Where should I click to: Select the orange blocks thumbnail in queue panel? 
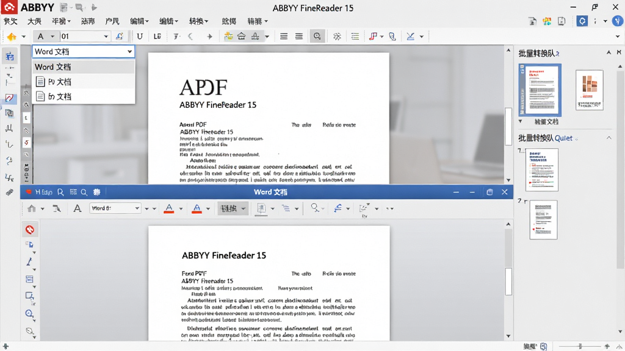click(x=590, y=90)
